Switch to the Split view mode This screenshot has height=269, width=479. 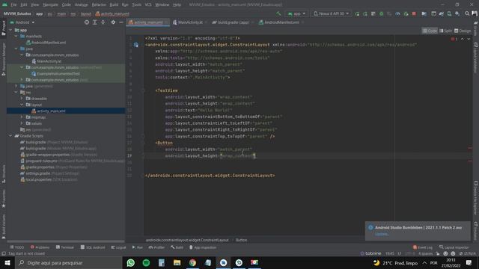pos(445,31)
